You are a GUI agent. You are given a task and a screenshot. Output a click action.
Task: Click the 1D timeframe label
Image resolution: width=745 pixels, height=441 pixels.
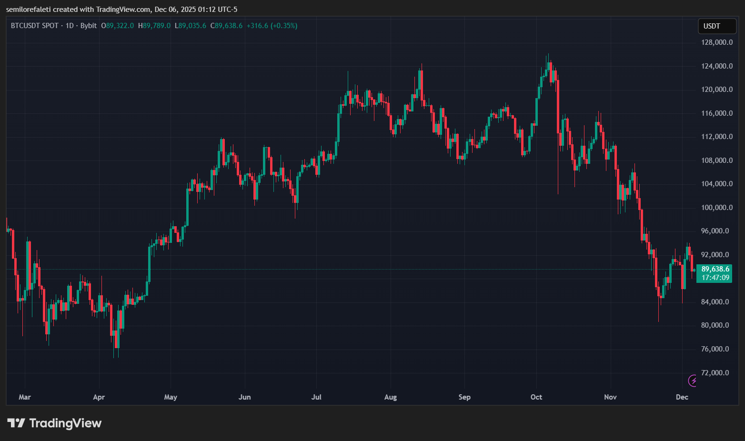point(70,26)
